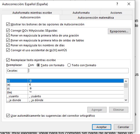
Task: Click the Con replacement text field
Action: coord(78,71)
